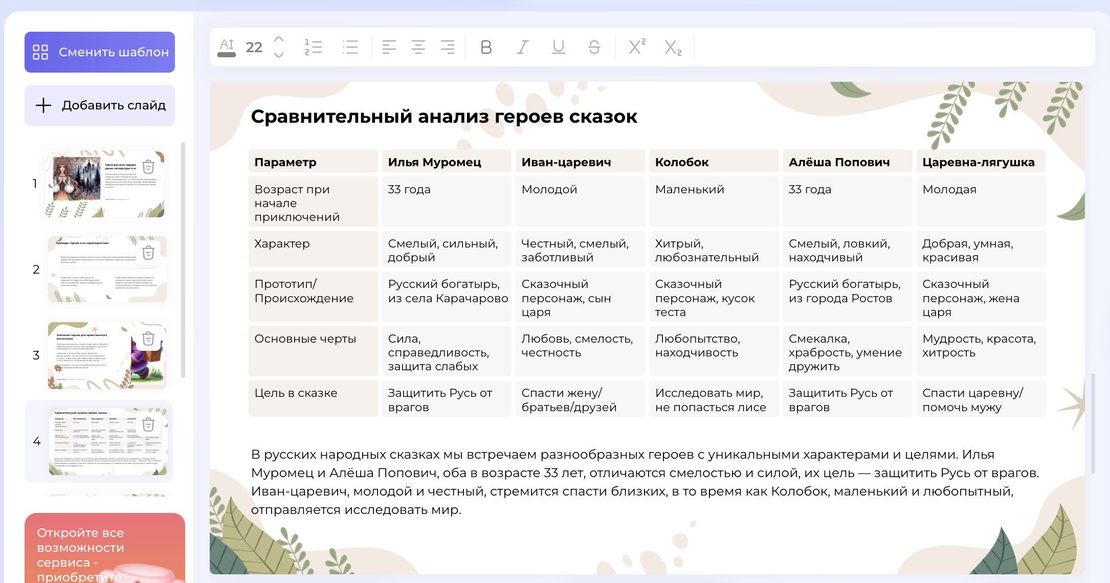Click the Сила, справедливость, защита слабых cell
This screenshot has width=1110, height=583.
tap(447, 351)
